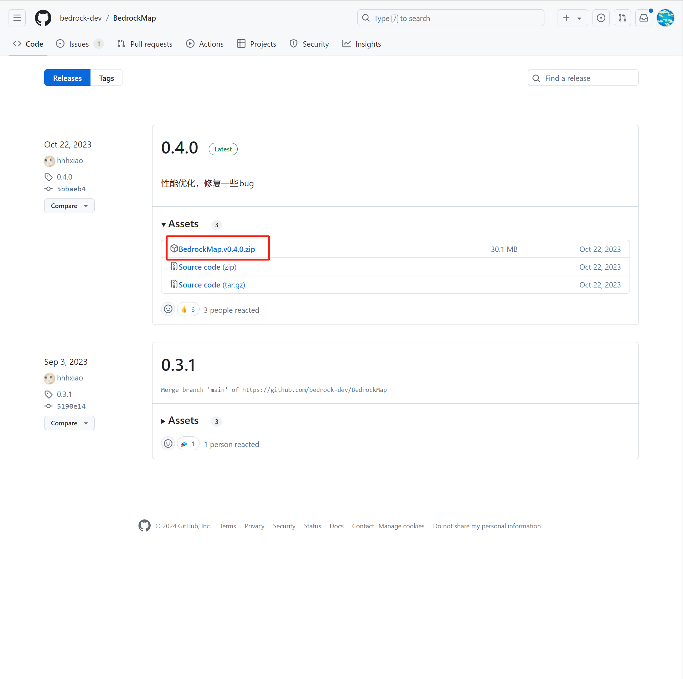
Task: Open the pull requests header icon
Action: [622, 18]
